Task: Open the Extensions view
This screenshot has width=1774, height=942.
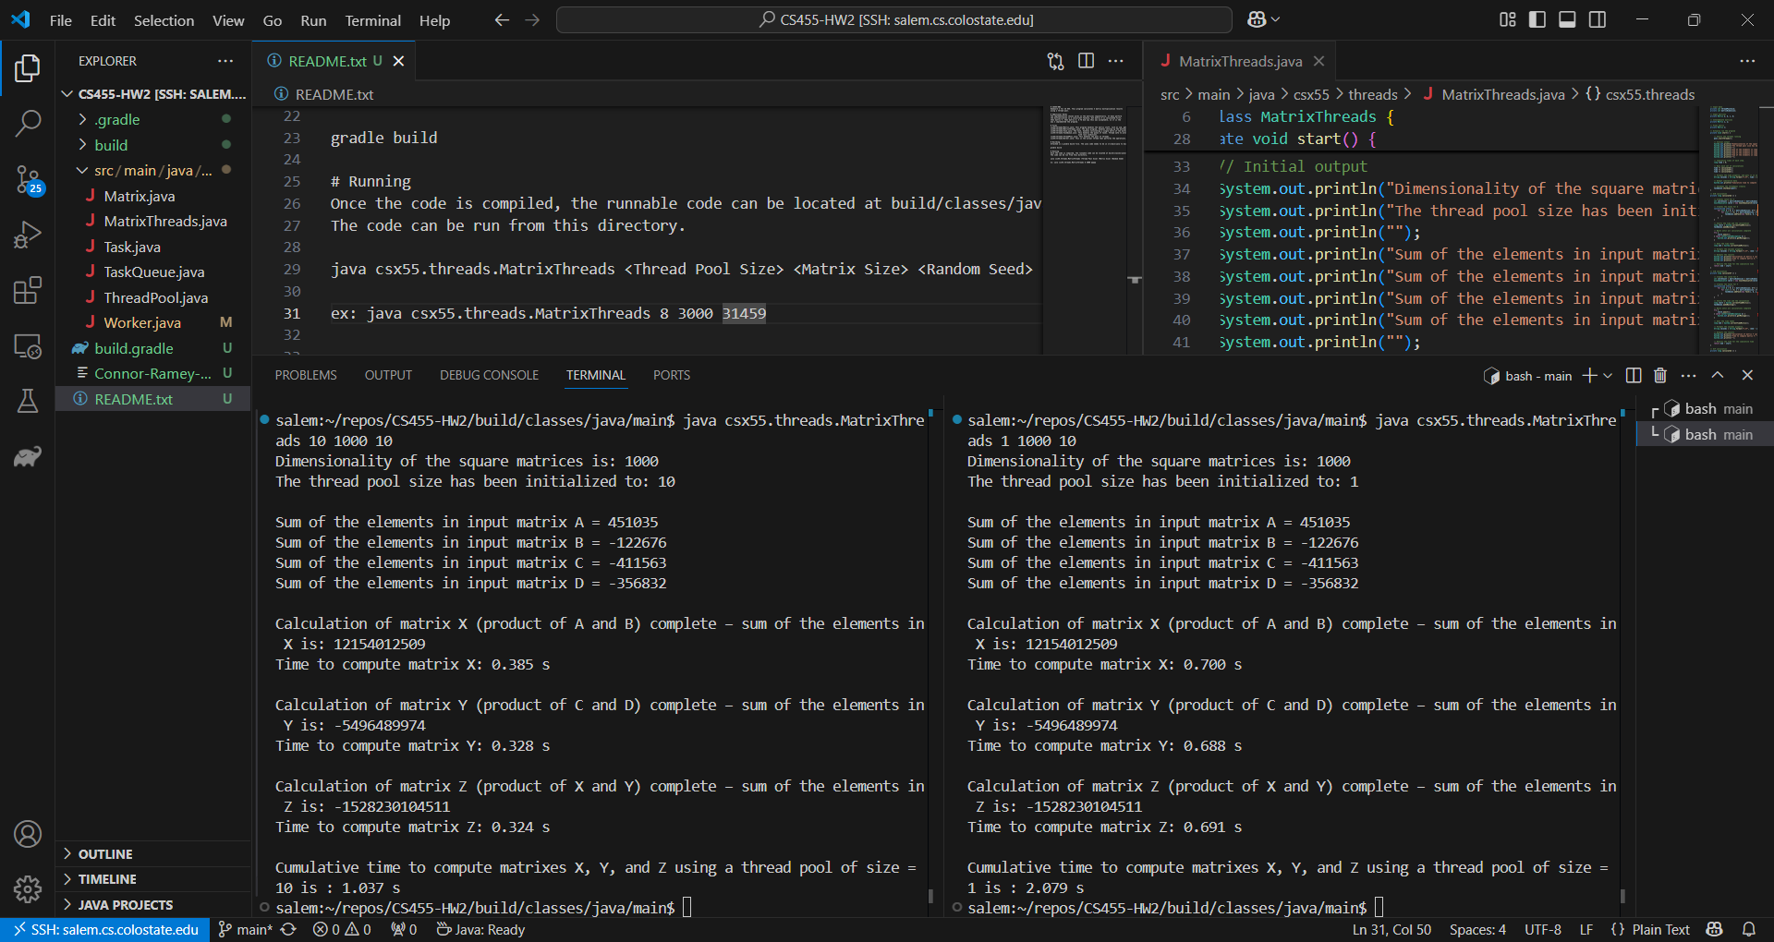Action: (28, 290)
